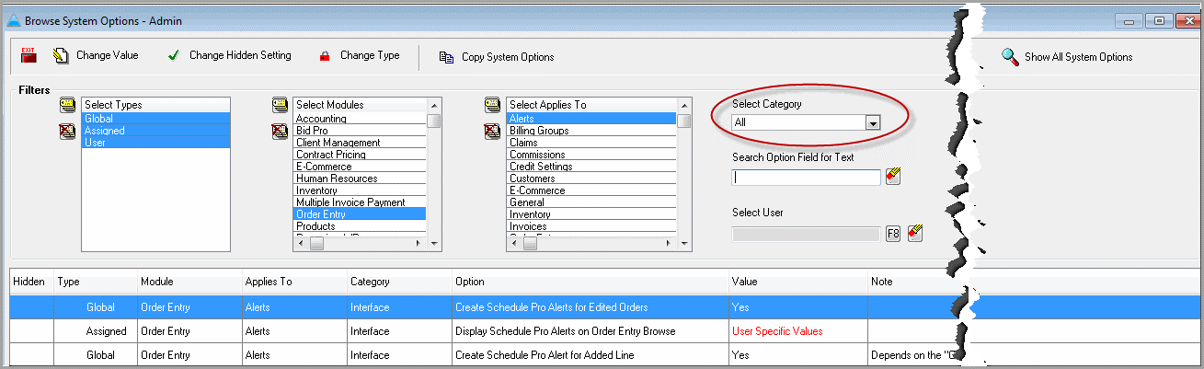The height and width of the screenshot is (369, 1204).
Task: Click the red padlock Change Type icon
Action: [x=324, y=56]
